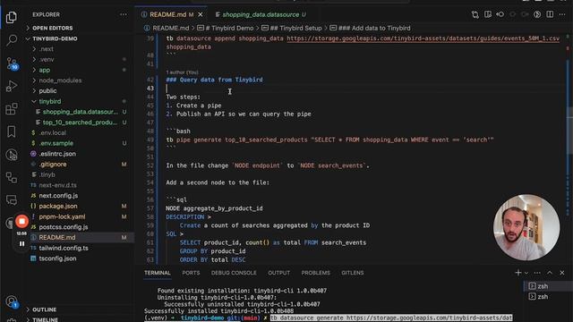Switch to the TERMINAL panel tab

[158, 273]
